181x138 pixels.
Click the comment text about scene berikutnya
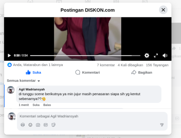pos(79,96)
